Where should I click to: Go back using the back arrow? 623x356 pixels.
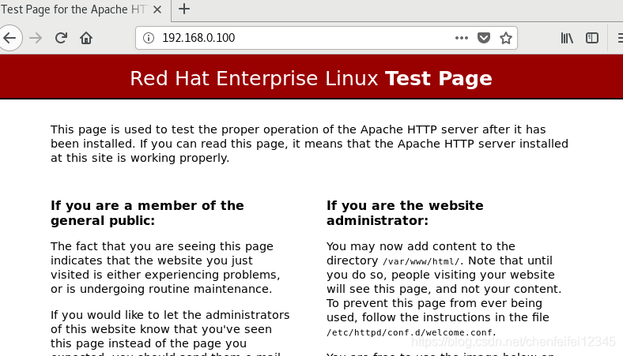point(9,38)
